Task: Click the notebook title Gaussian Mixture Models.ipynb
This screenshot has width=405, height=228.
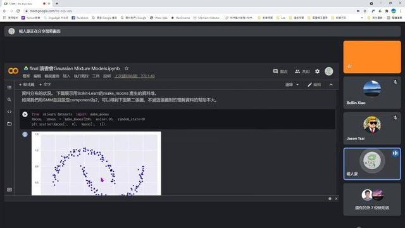Action: [x=75, y=68]
